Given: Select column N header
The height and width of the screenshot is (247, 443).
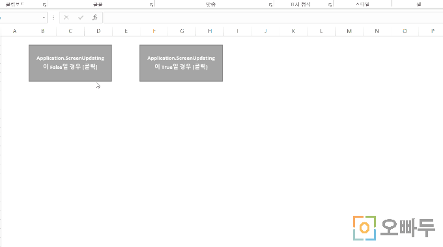Looking at the screenshot, I should 377,31.
